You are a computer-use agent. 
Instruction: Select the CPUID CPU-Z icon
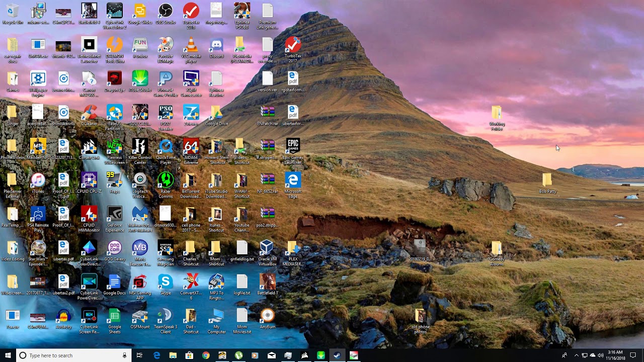89,183
